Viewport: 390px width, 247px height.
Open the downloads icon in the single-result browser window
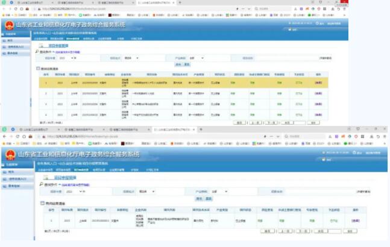click(x=371, y=136)
